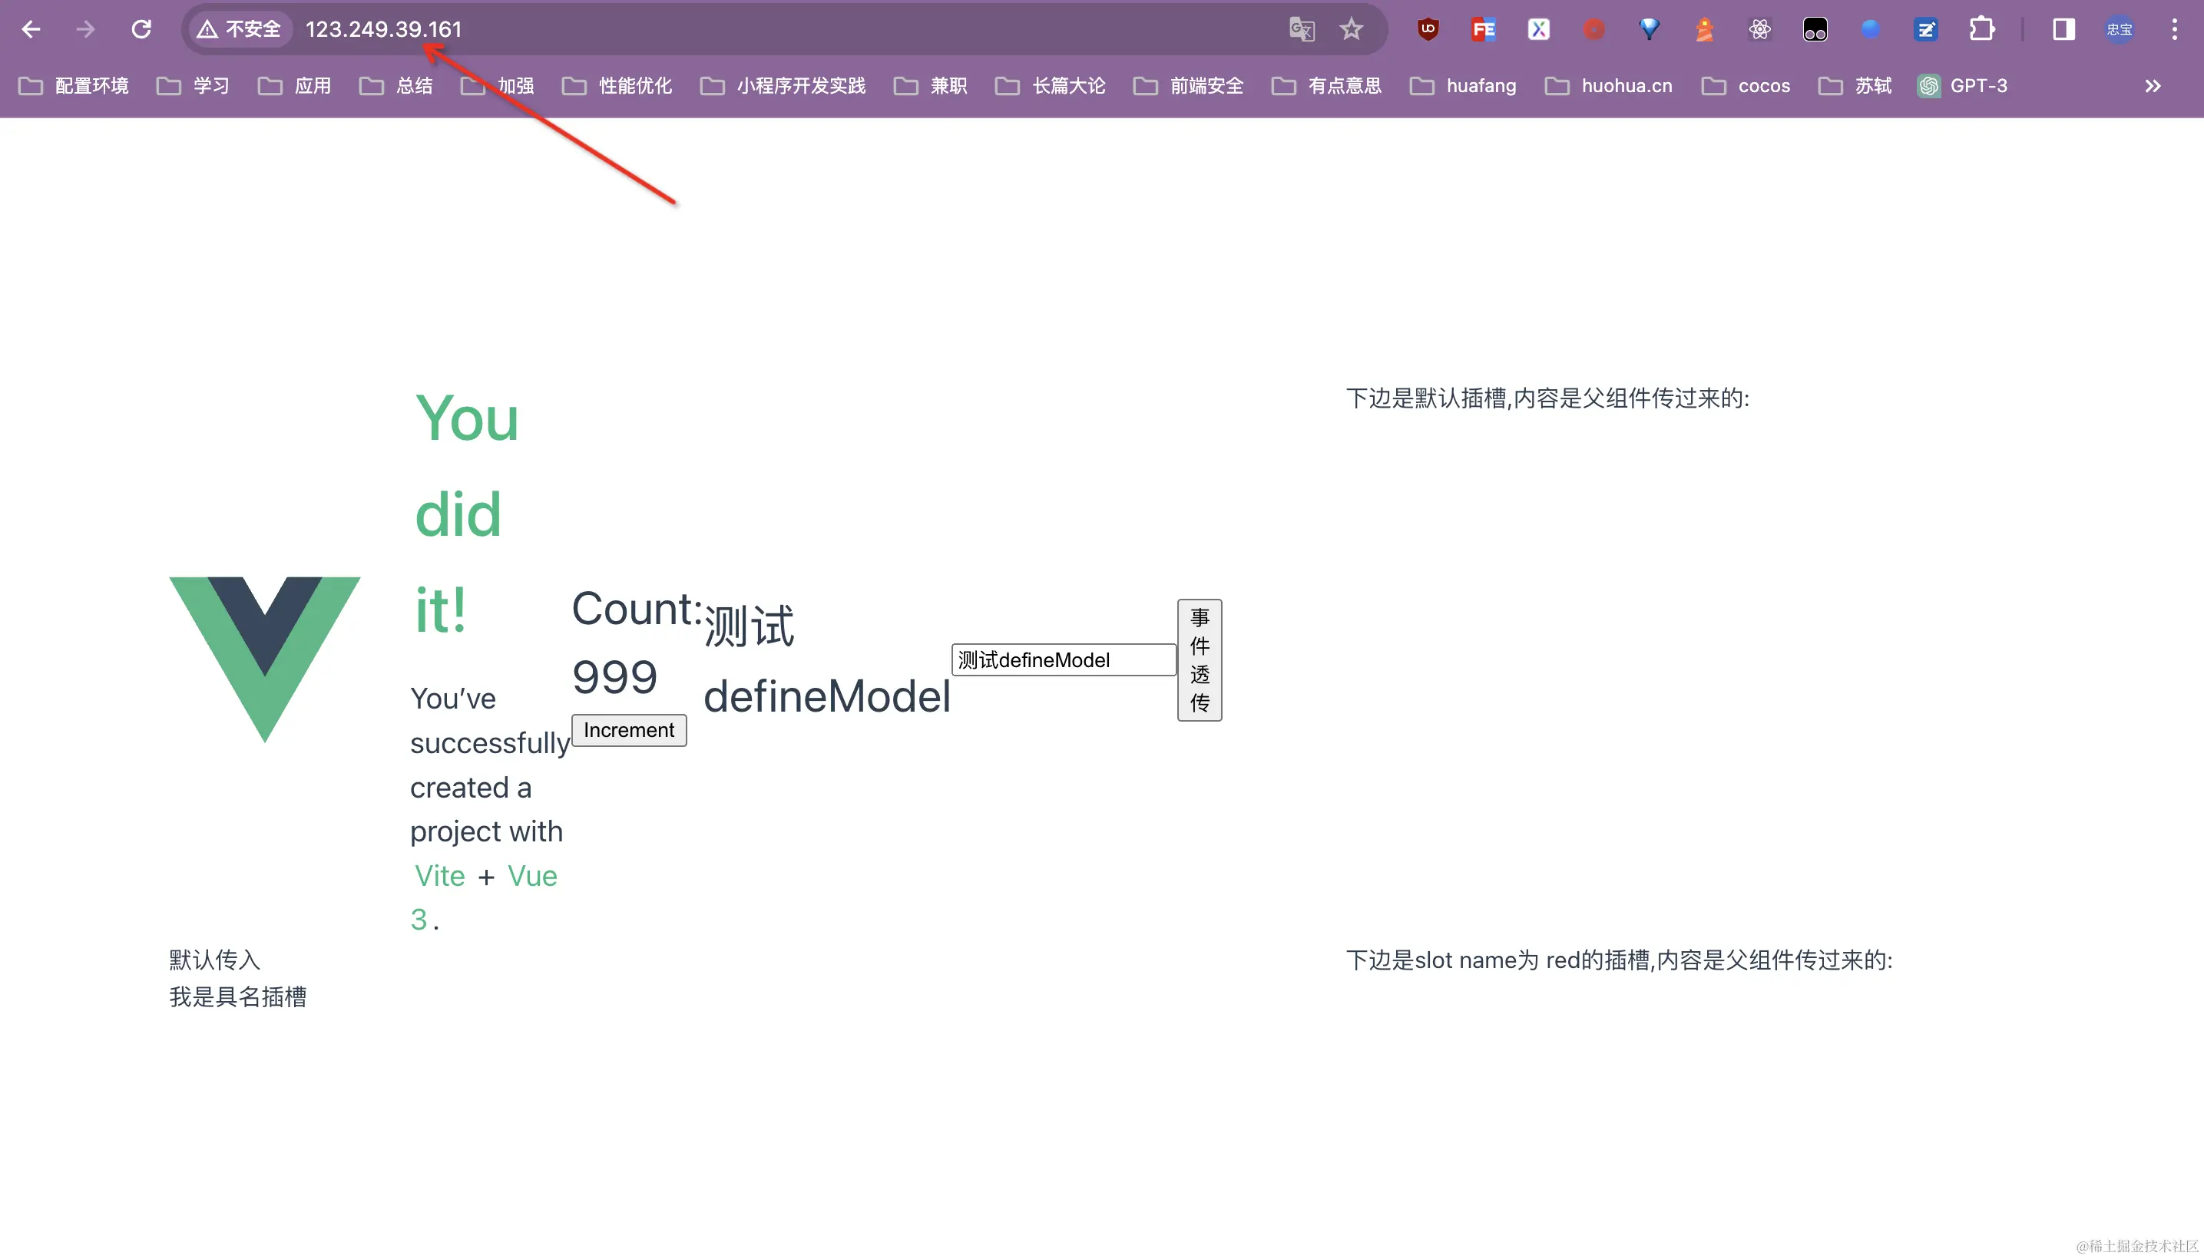The image size is (2204, 1259).
Task: Open the Lighthouse extension icon
Action: click(1704, 29)
